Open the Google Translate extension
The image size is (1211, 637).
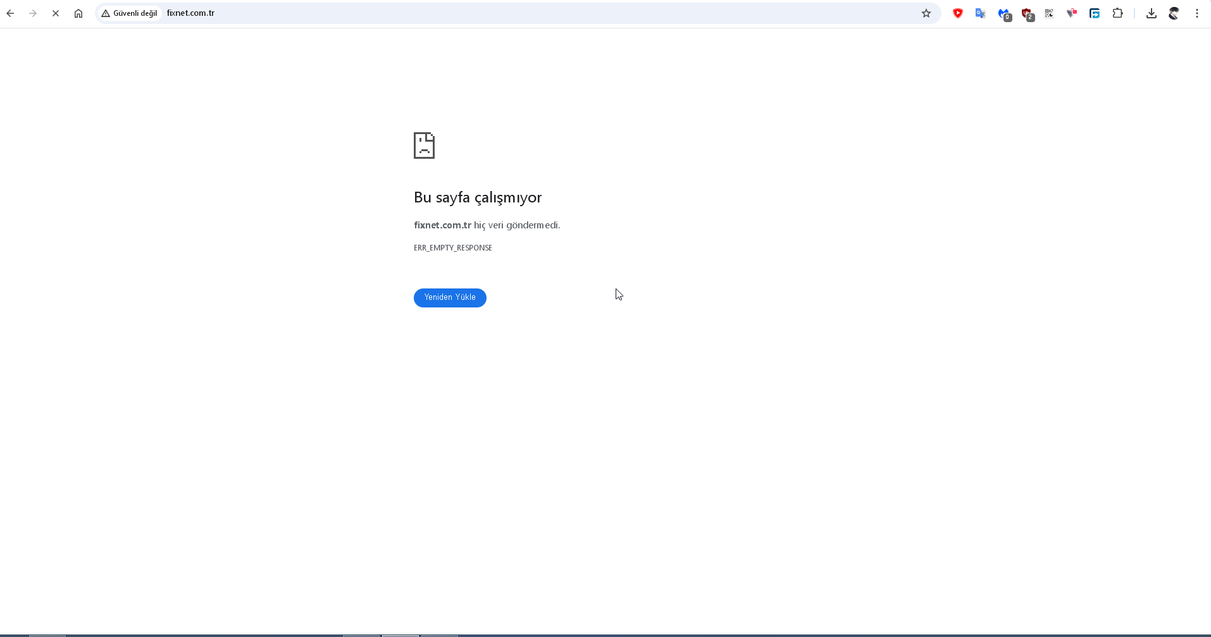tap(981, 13)
